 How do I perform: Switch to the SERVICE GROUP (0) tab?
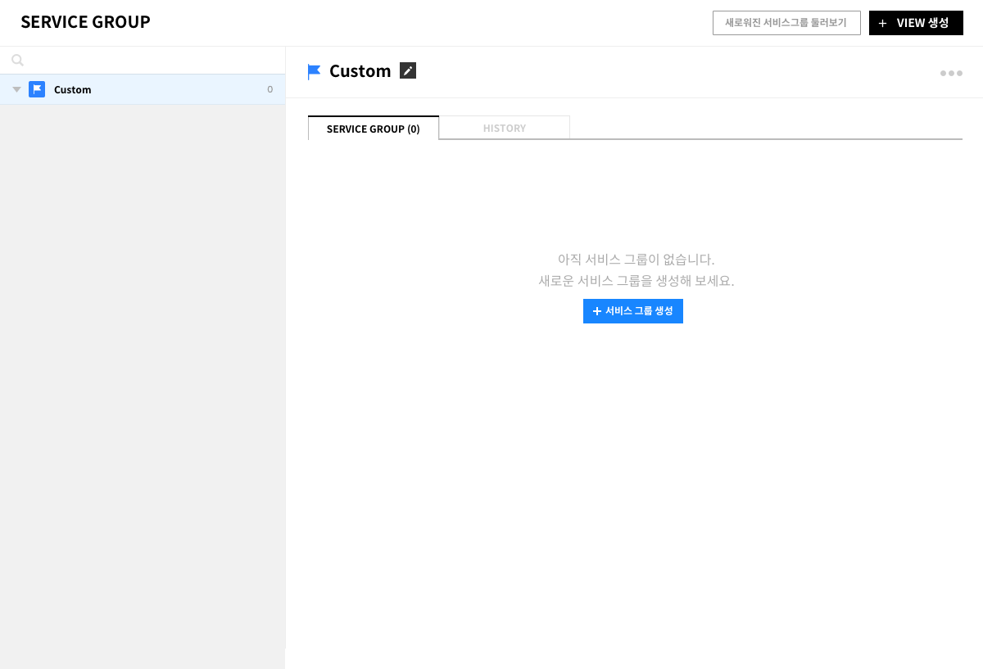(373, 129)
